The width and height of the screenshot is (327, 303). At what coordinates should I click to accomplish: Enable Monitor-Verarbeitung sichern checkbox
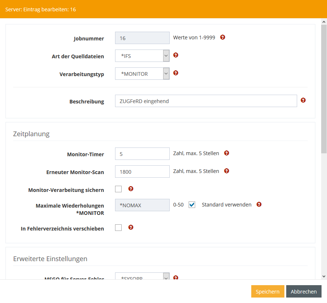coord(118,189)
